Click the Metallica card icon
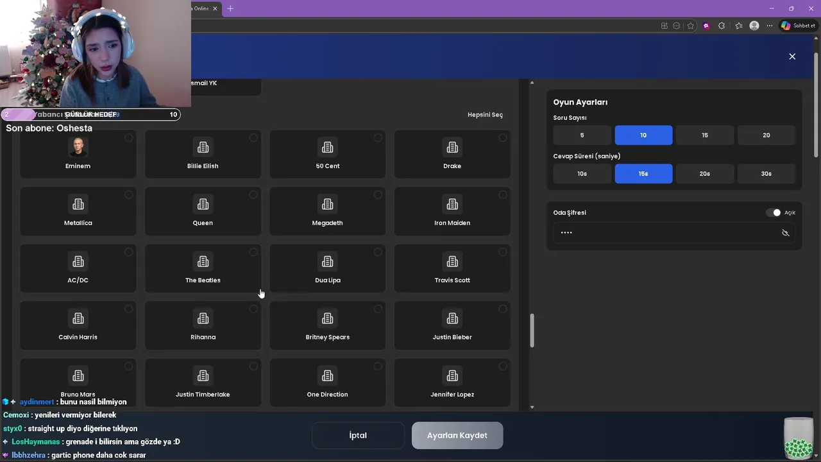Screen dimensions: 821x462 click(x=78, y=204)
